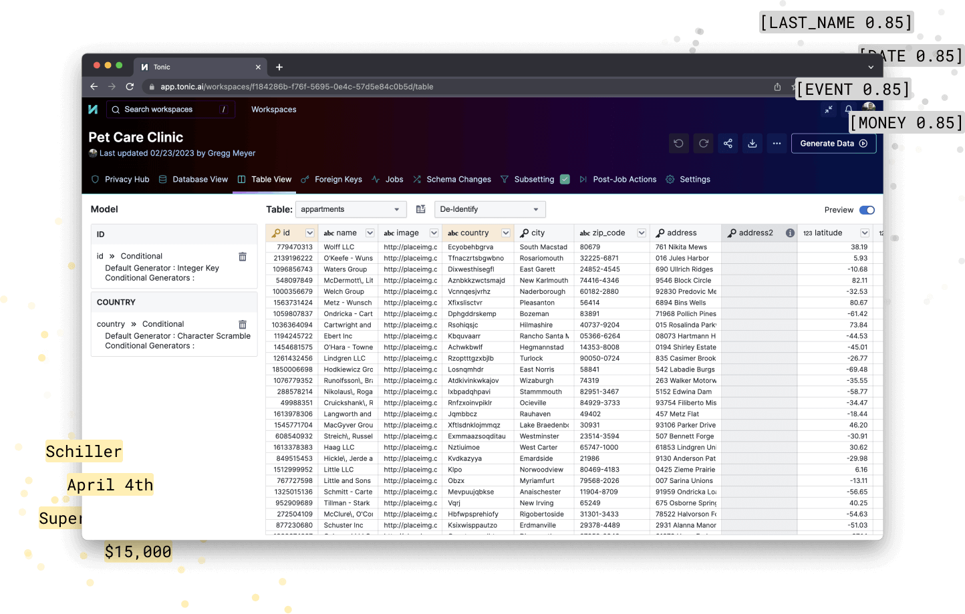The height and width of the screenshot is (614, 965).
Task: Click the download icon near Generate Data
Action: [752, 143]
